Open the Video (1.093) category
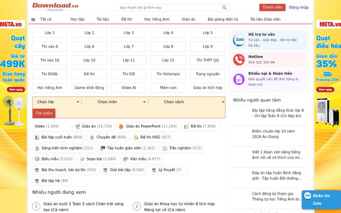 [x=51, y=126]
